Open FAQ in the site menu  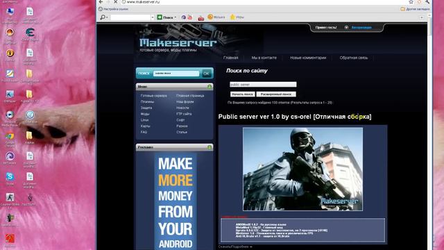point(144,132)
